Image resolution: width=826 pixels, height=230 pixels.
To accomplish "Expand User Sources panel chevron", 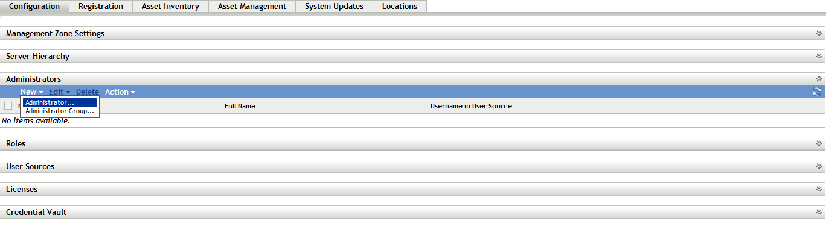I will click(819, 166).
